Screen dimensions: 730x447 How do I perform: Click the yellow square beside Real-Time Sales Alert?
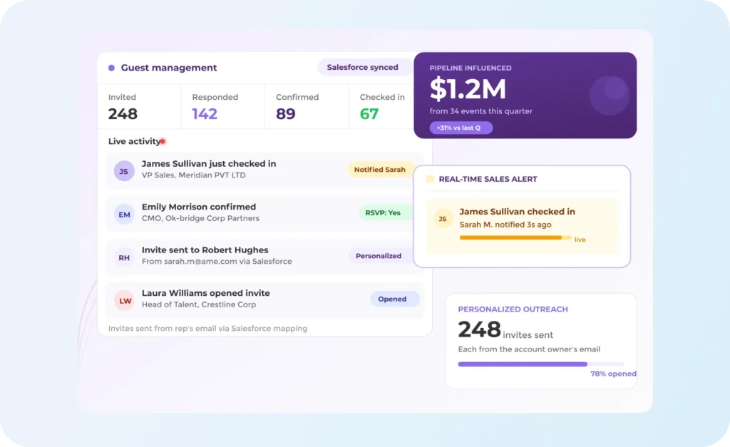[x=430, y=179]
